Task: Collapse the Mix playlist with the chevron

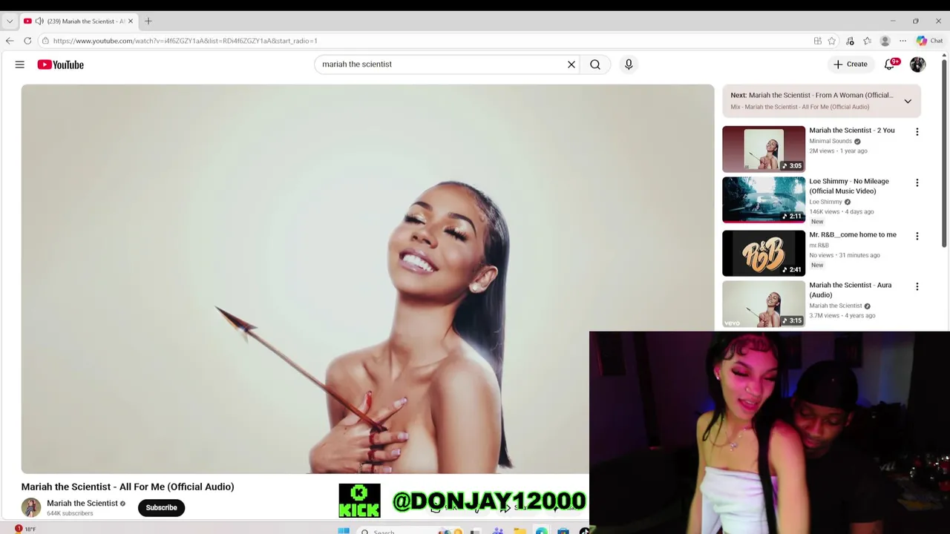Action: [x=908, y=101]
